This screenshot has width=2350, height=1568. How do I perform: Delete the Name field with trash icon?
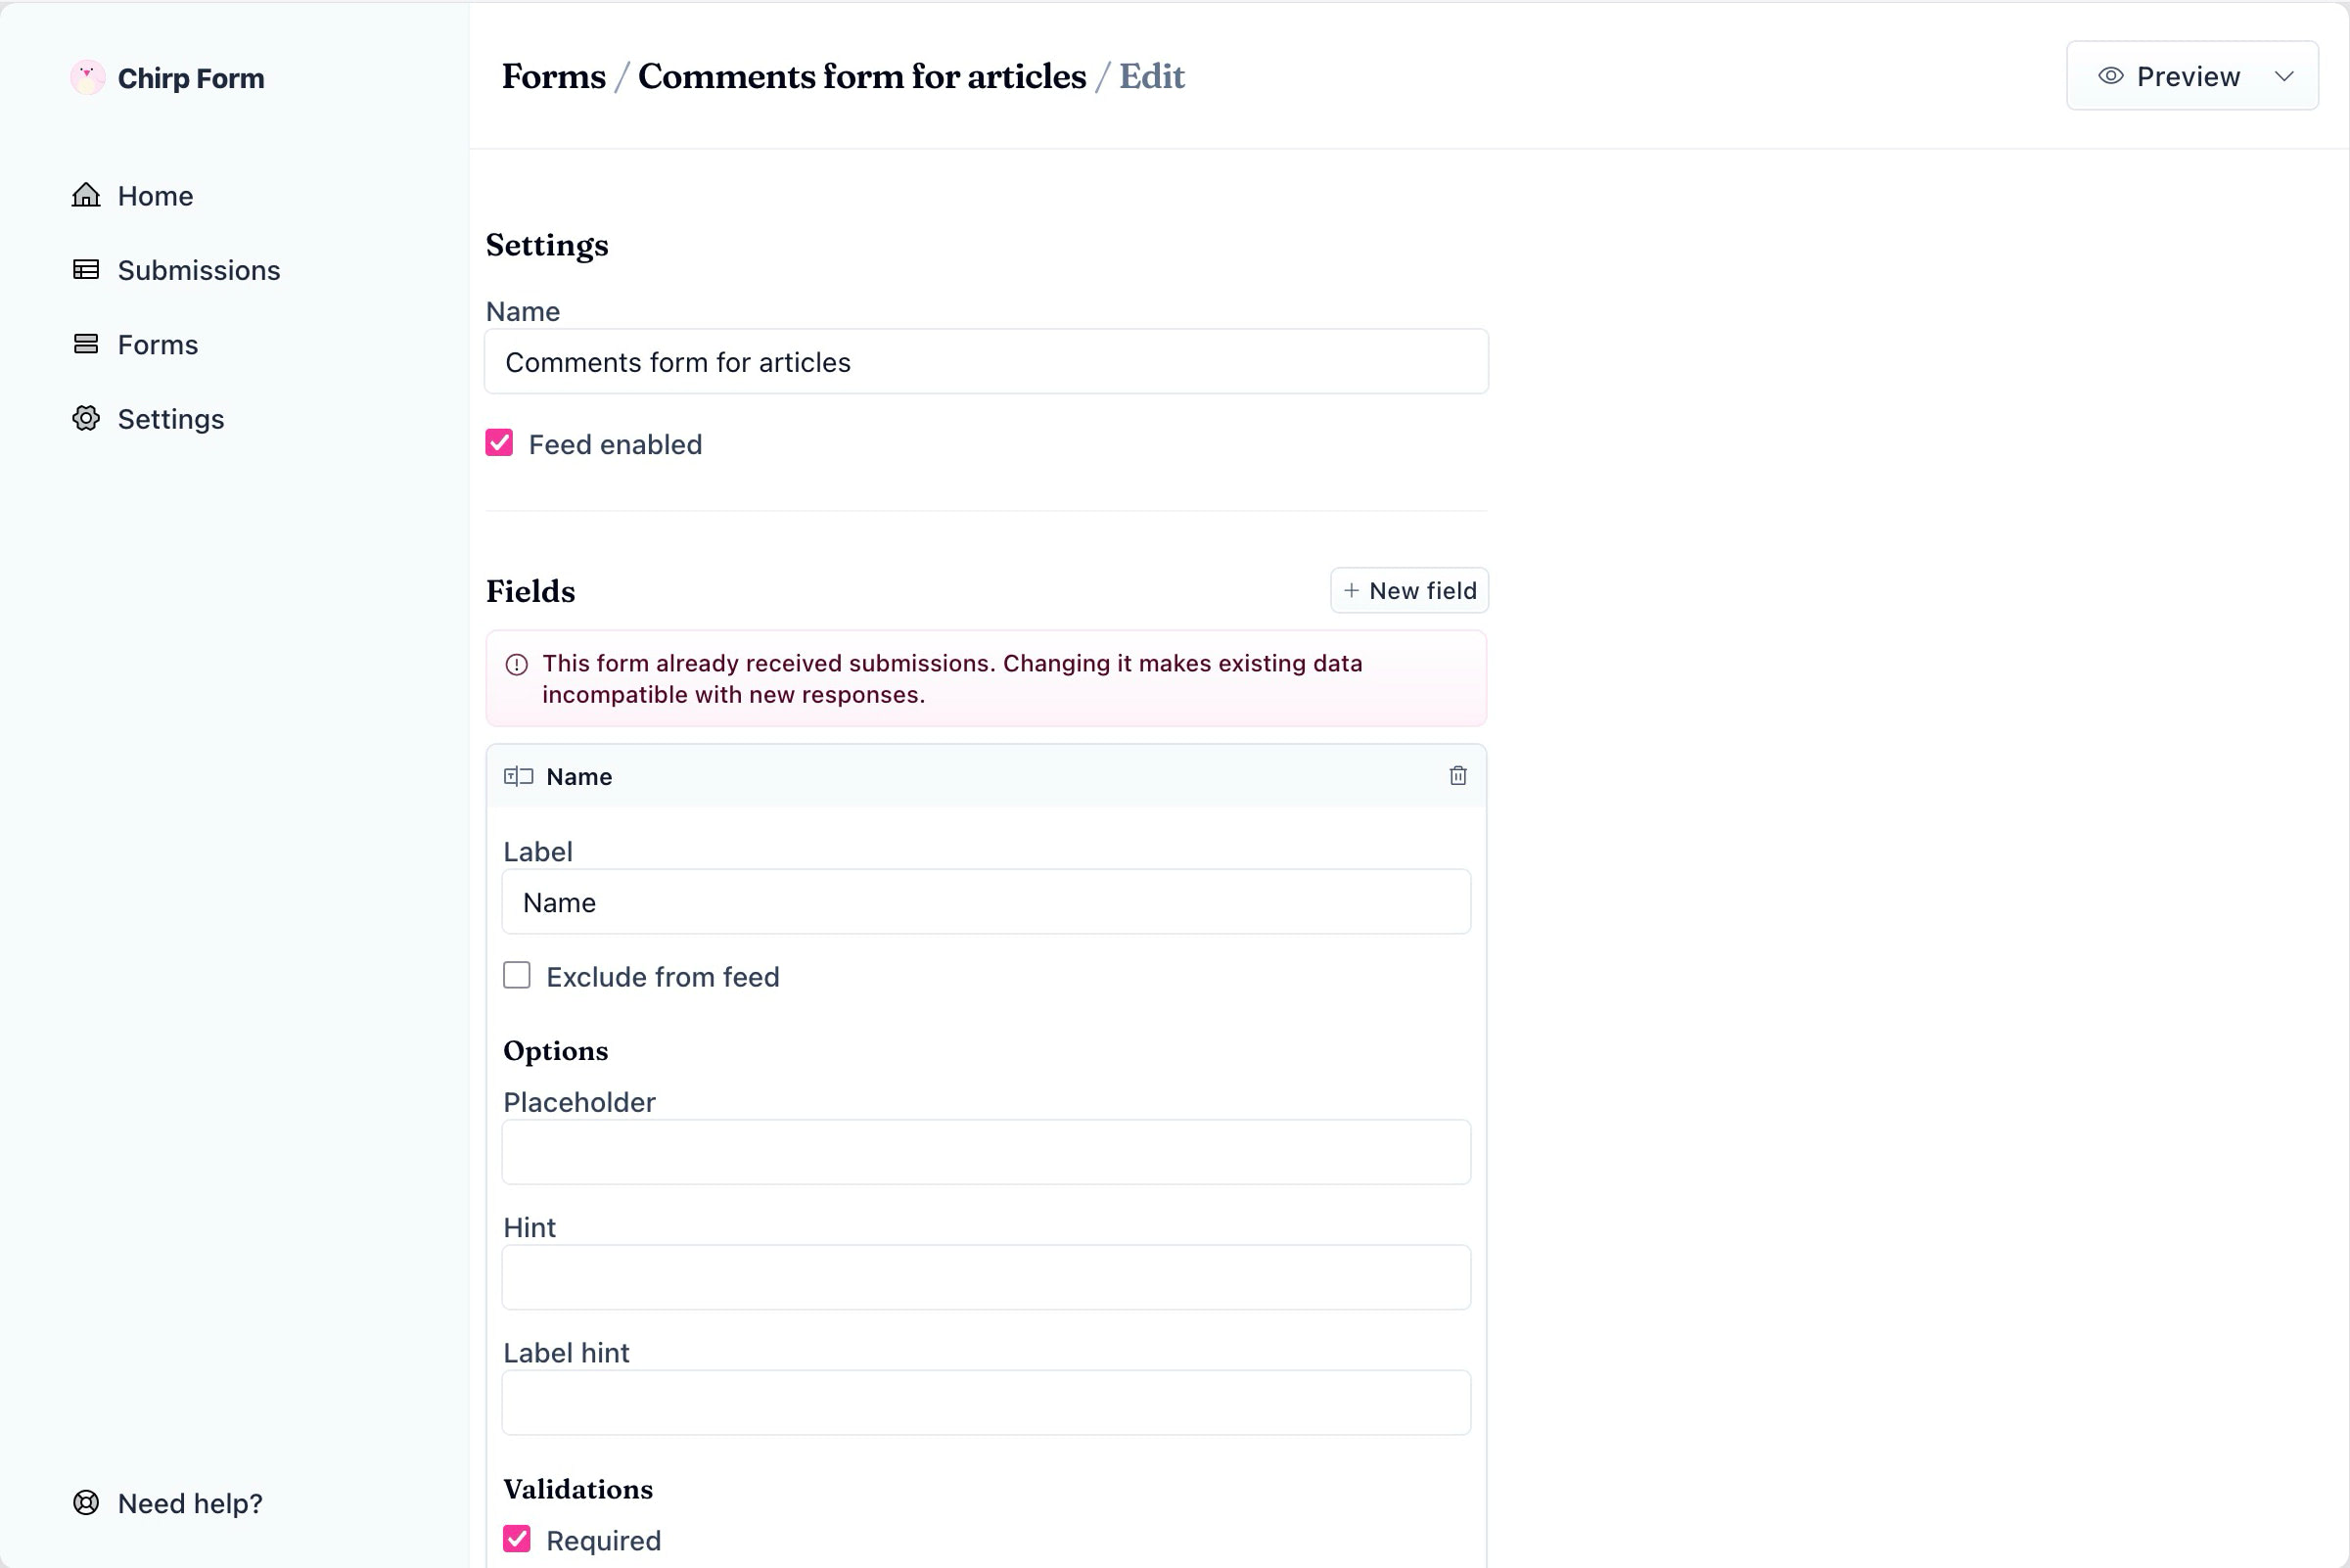[1457, 776]
